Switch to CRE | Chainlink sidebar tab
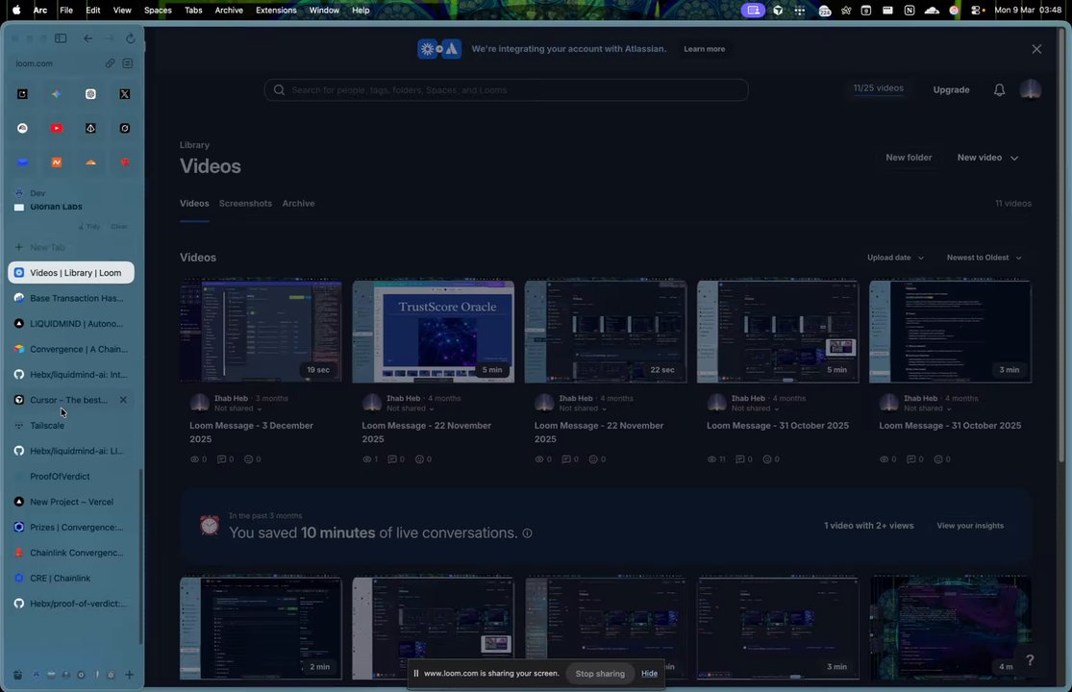1072x692 pixels. pyautogui.click(x=71, y=578)
